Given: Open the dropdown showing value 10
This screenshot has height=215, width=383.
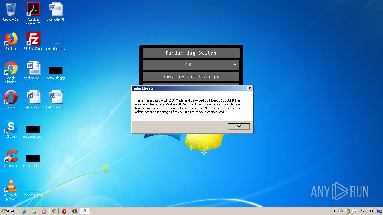Looking at the screenshot, I should [x=191, y=64].
